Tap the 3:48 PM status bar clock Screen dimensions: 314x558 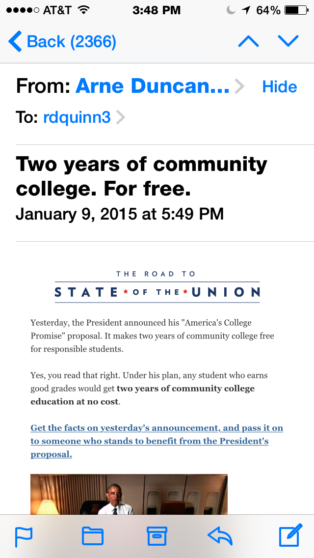(157, 10)
